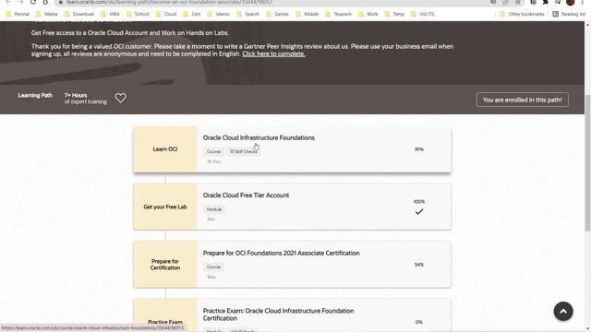591x332 pixels.
Task: Click the browser back arrow
Action: point(8,2)
